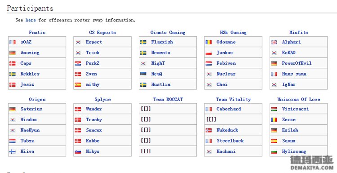Open the 'here' roster swap link

coord(31,20)
